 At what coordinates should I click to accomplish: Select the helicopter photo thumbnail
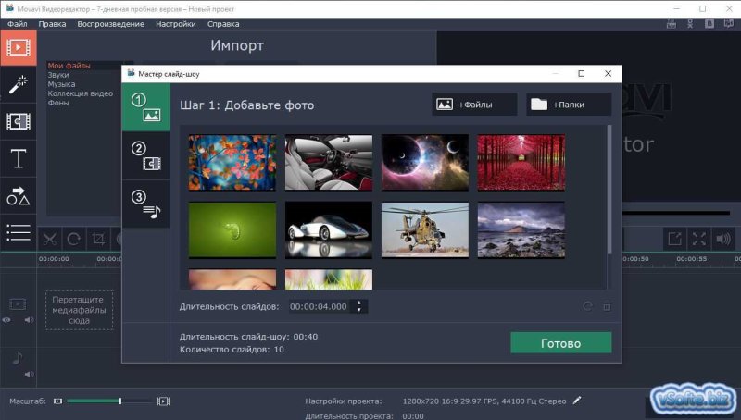click(424, 229)
